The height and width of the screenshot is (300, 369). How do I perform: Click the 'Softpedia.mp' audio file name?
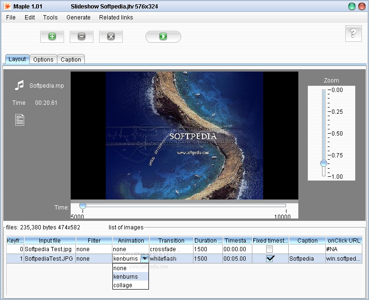coord(46,86)
